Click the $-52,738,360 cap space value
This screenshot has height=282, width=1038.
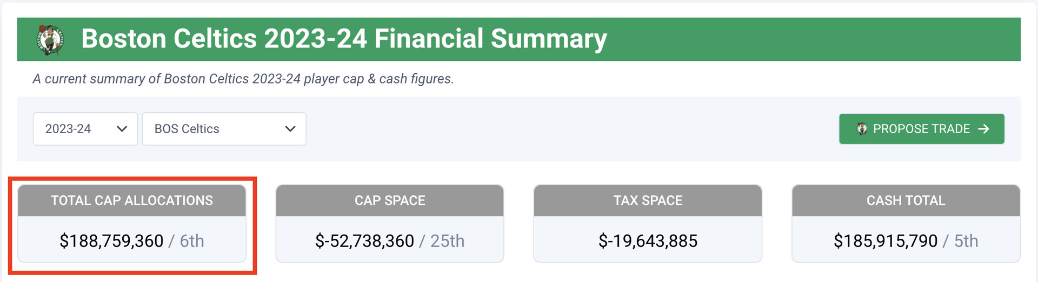tap(364, 241)
